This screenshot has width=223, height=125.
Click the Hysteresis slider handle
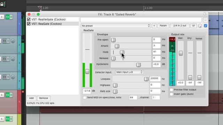point(138,65)
